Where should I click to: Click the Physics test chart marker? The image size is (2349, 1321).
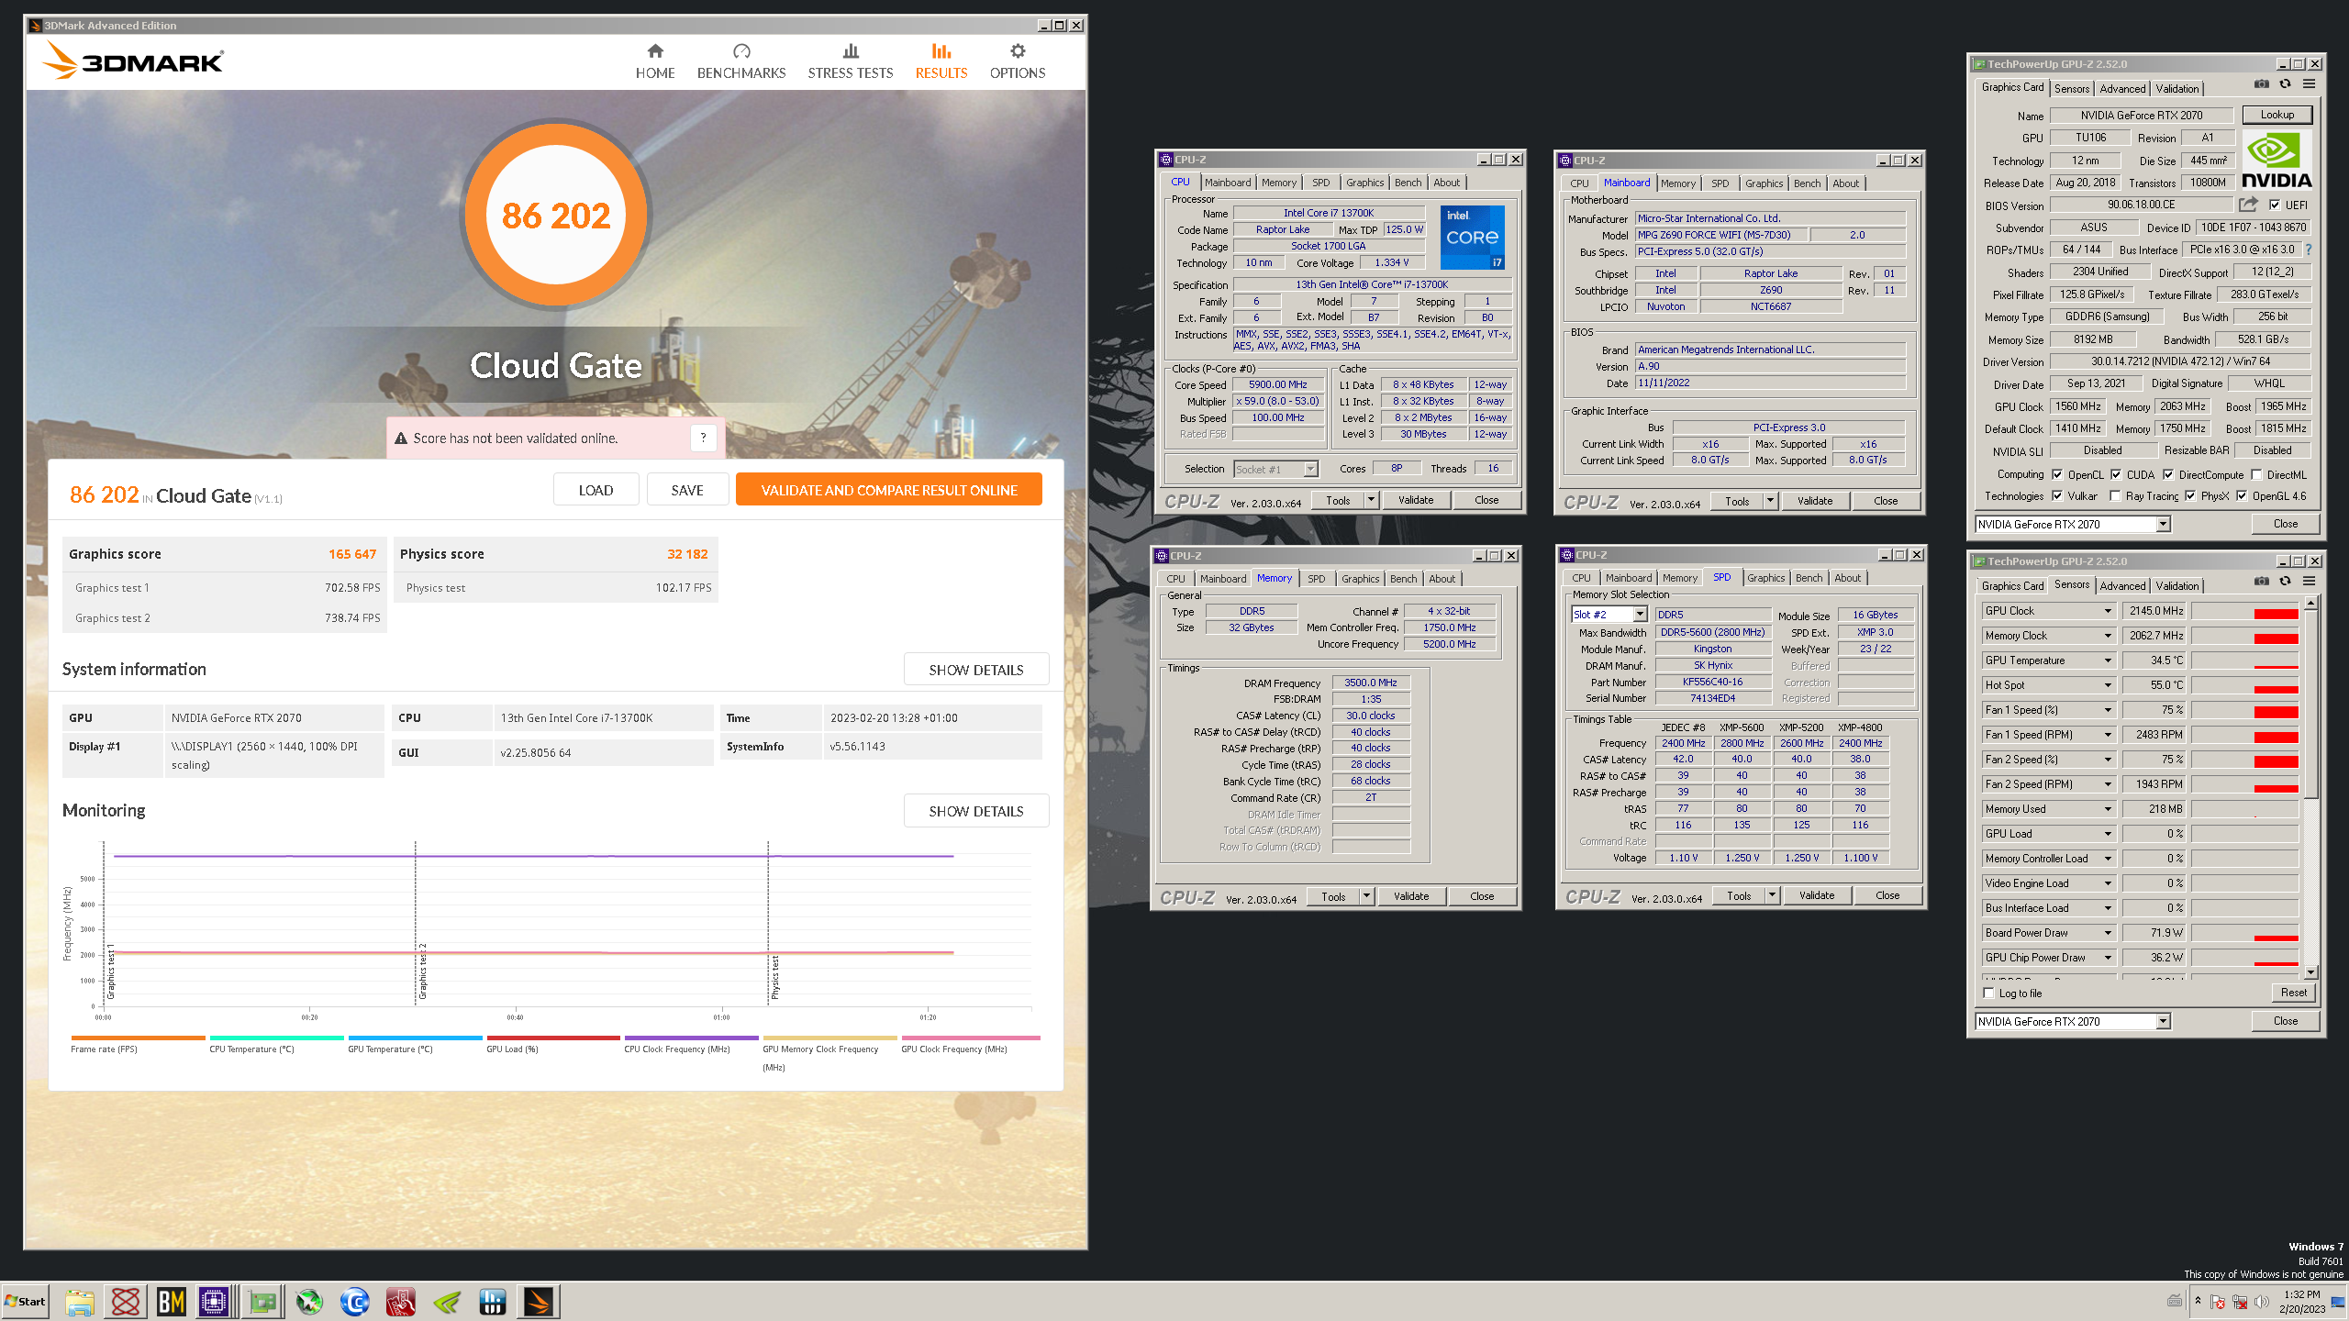(774, 976)
